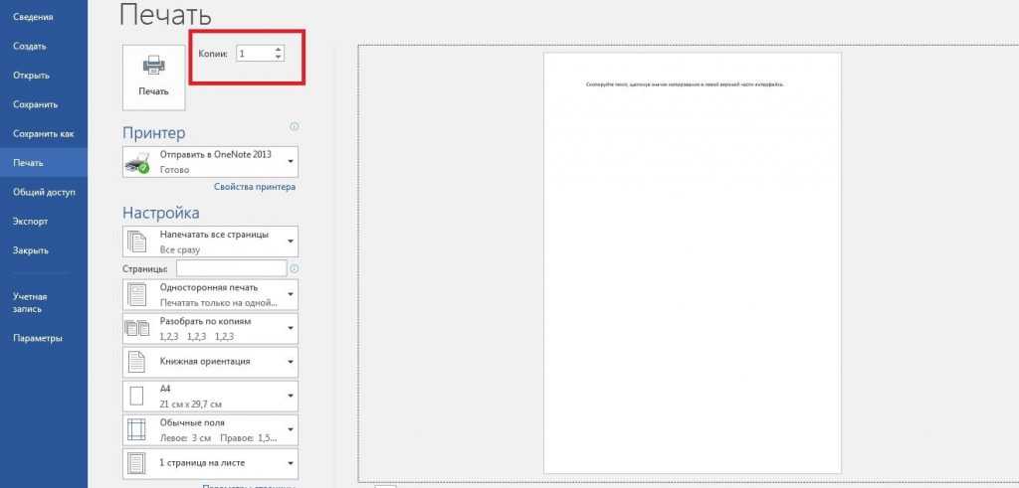Select Сохранить как in the sidebar
This screenshot has width=1019, height=488.
point(43,133)
